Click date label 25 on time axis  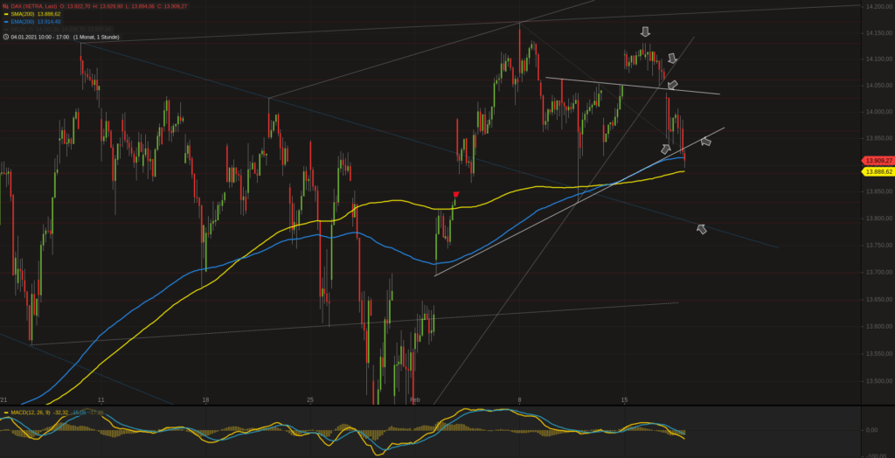(310, 400)
